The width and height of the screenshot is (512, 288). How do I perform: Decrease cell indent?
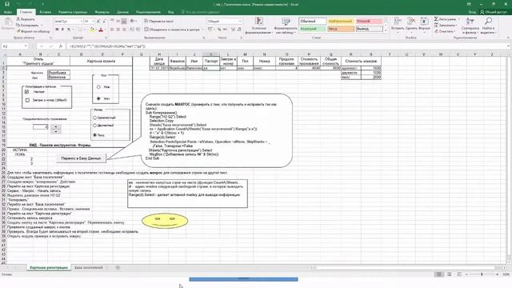[x=132, y=30]
